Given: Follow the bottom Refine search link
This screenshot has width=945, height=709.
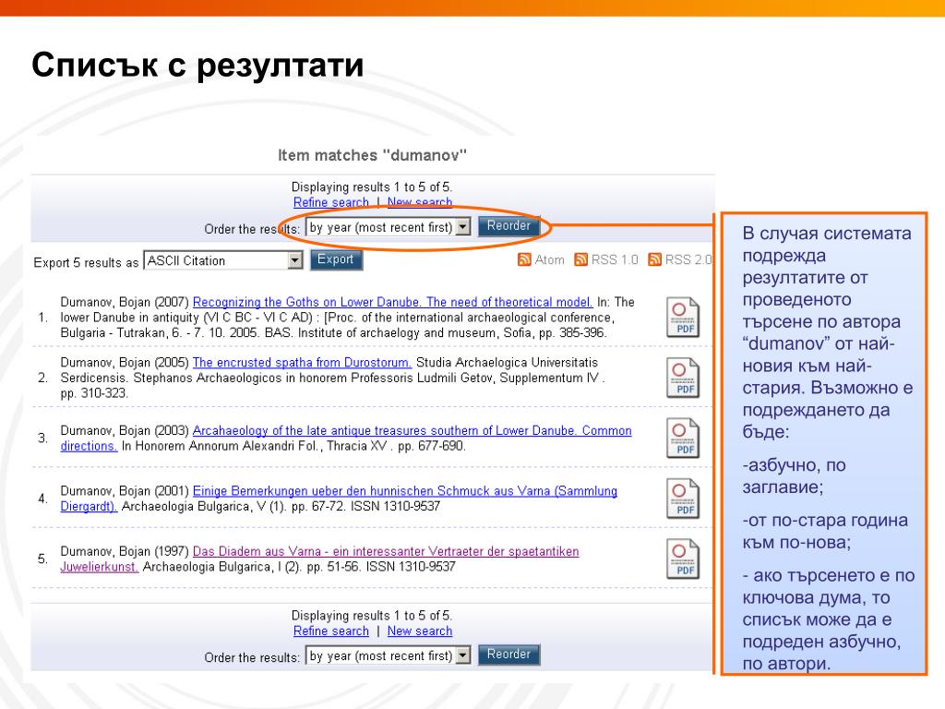Looking at the screenshot, I should (331, 631).
